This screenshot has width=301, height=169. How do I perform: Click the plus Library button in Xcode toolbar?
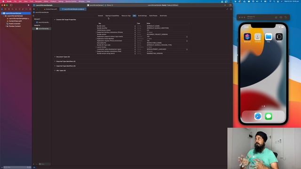coord(225,5)
